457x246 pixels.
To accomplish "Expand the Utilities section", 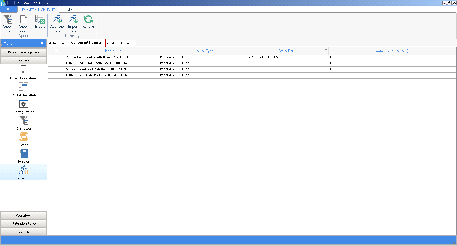I will [24, 231].
